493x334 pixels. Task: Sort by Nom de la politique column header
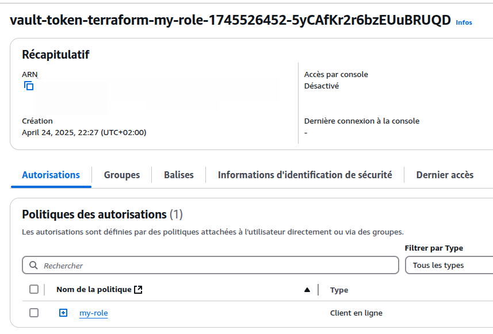click(94, 289)
